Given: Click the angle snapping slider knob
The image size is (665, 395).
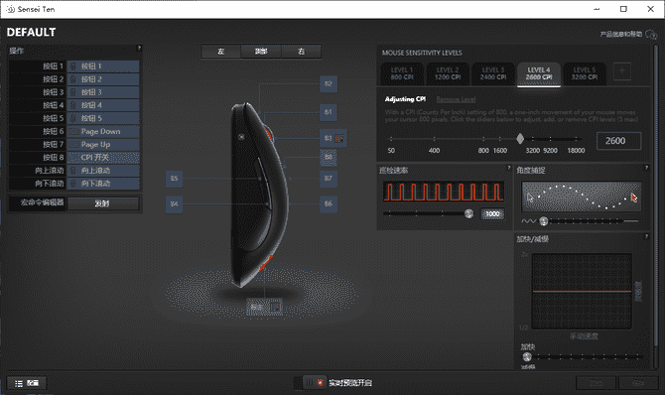Looking at the screenshot, I should click(x=543, y=221).
